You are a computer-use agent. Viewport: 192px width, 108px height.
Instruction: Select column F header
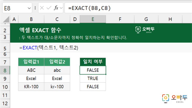120,19
